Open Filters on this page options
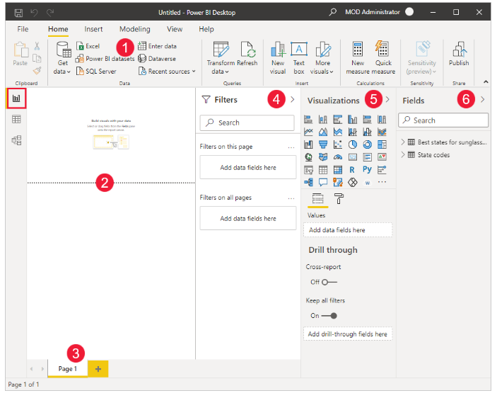 tap(291, 147)
